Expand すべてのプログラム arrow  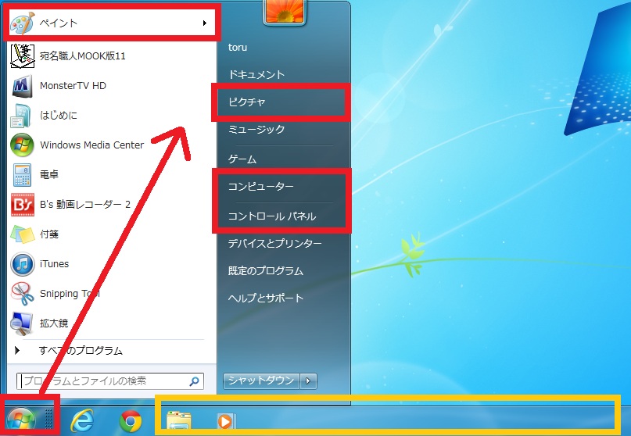[17, 350]
